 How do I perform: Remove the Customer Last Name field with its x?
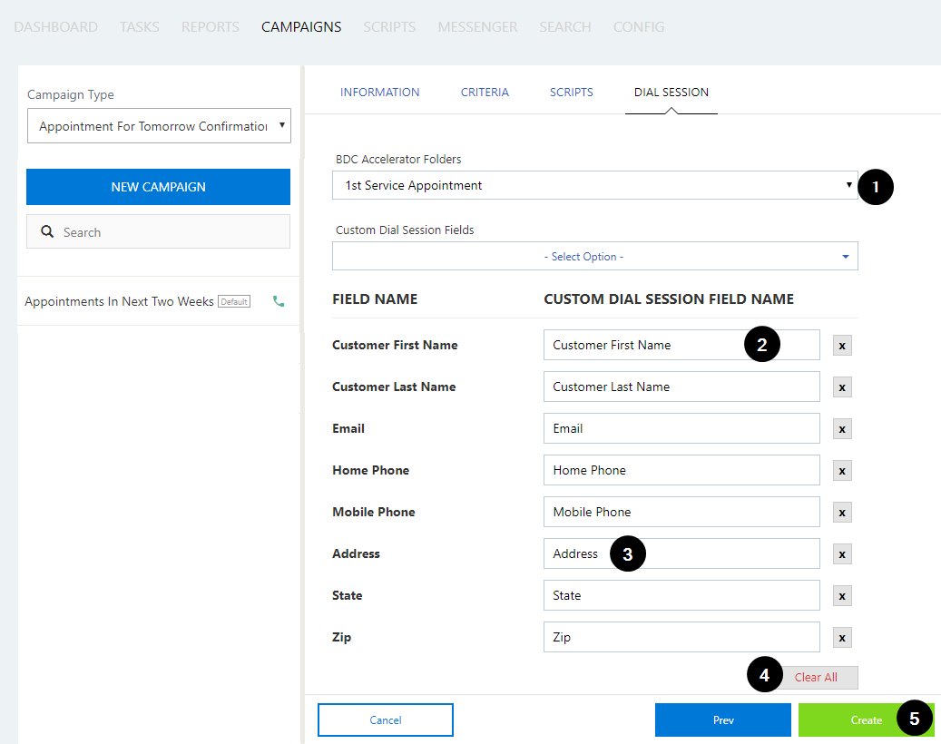(x=842, y=387)
